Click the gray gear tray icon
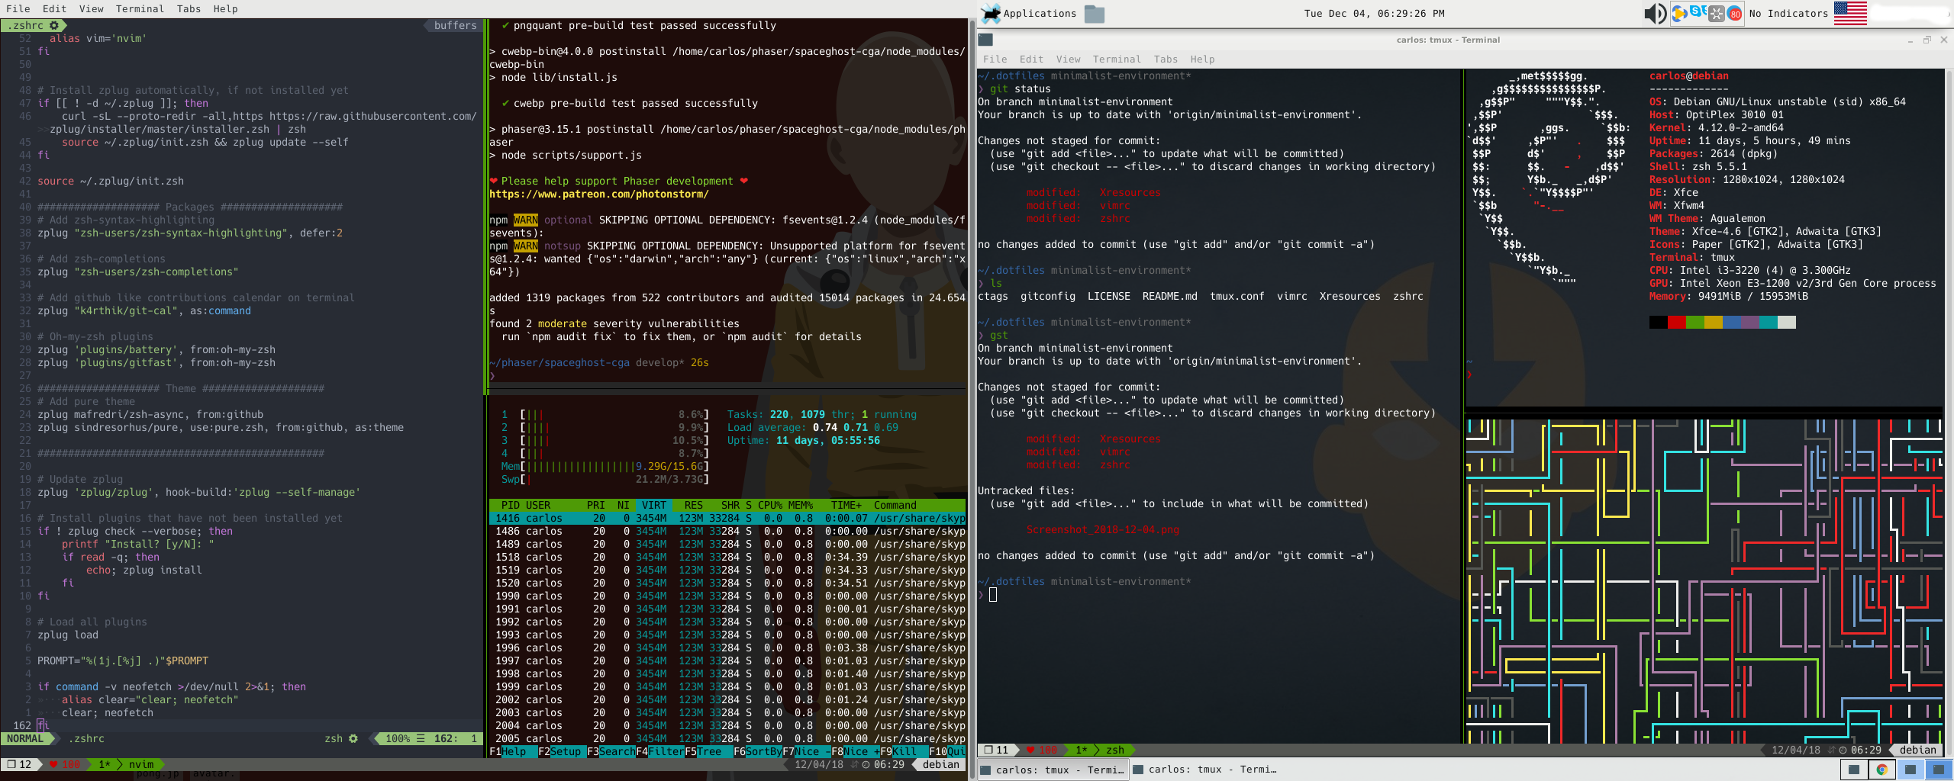 coord(1716,14)
